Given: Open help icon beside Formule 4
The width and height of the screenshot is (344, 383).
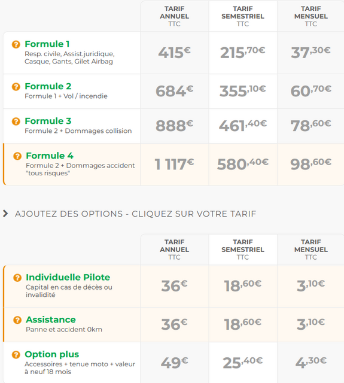Looking at the screenshot, I should 17,156.
